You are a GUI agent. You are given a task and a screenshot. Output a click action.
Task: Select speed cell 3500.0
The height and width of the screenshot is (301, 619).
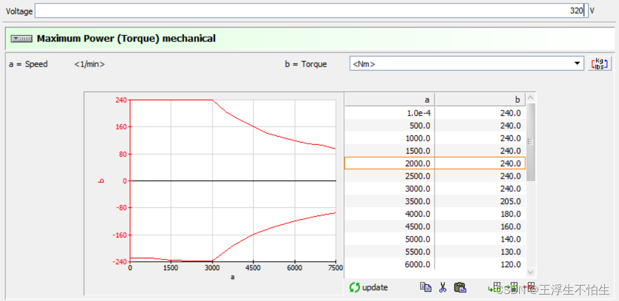point(390,201)
